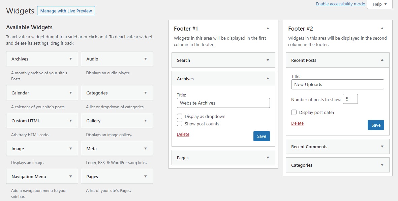Expand the Meta widget
This screenshot has height=201, width=398.
[145, 148]
